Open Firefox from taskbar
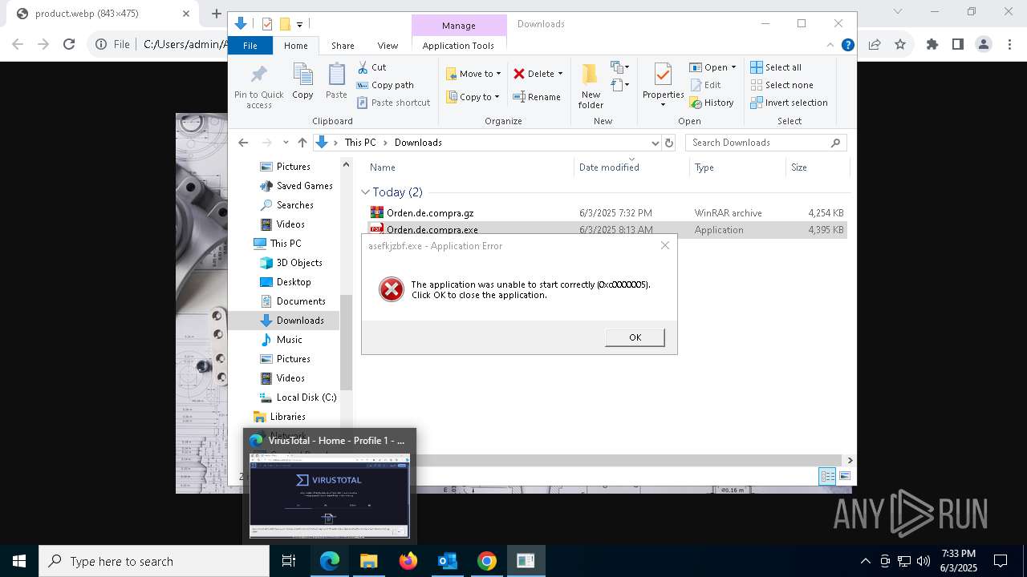This screenshot has width=1027, height=577. (x=408, y=561)
